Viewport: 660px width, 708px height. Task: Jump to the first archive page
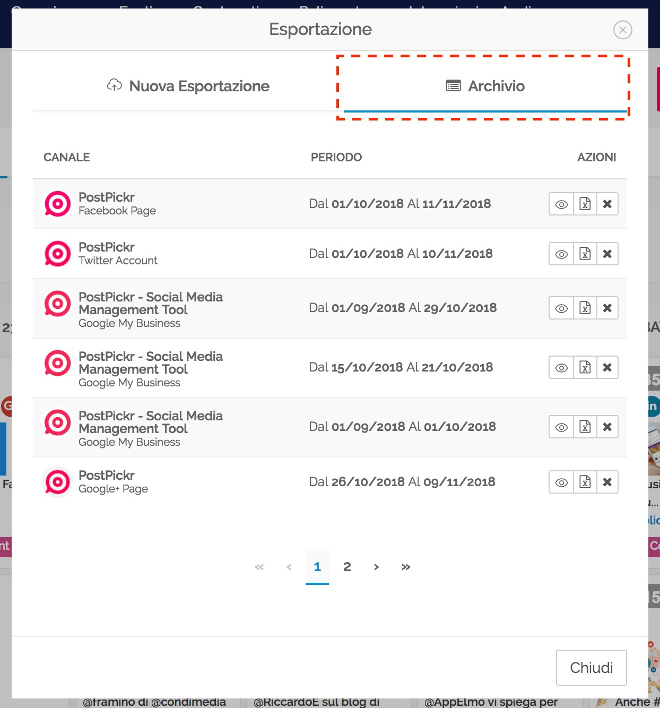tap(259, 567)
